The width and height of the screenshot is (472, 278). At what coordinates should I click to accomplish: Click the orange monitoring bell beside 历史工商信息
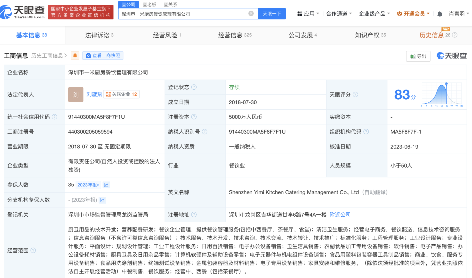75,55
